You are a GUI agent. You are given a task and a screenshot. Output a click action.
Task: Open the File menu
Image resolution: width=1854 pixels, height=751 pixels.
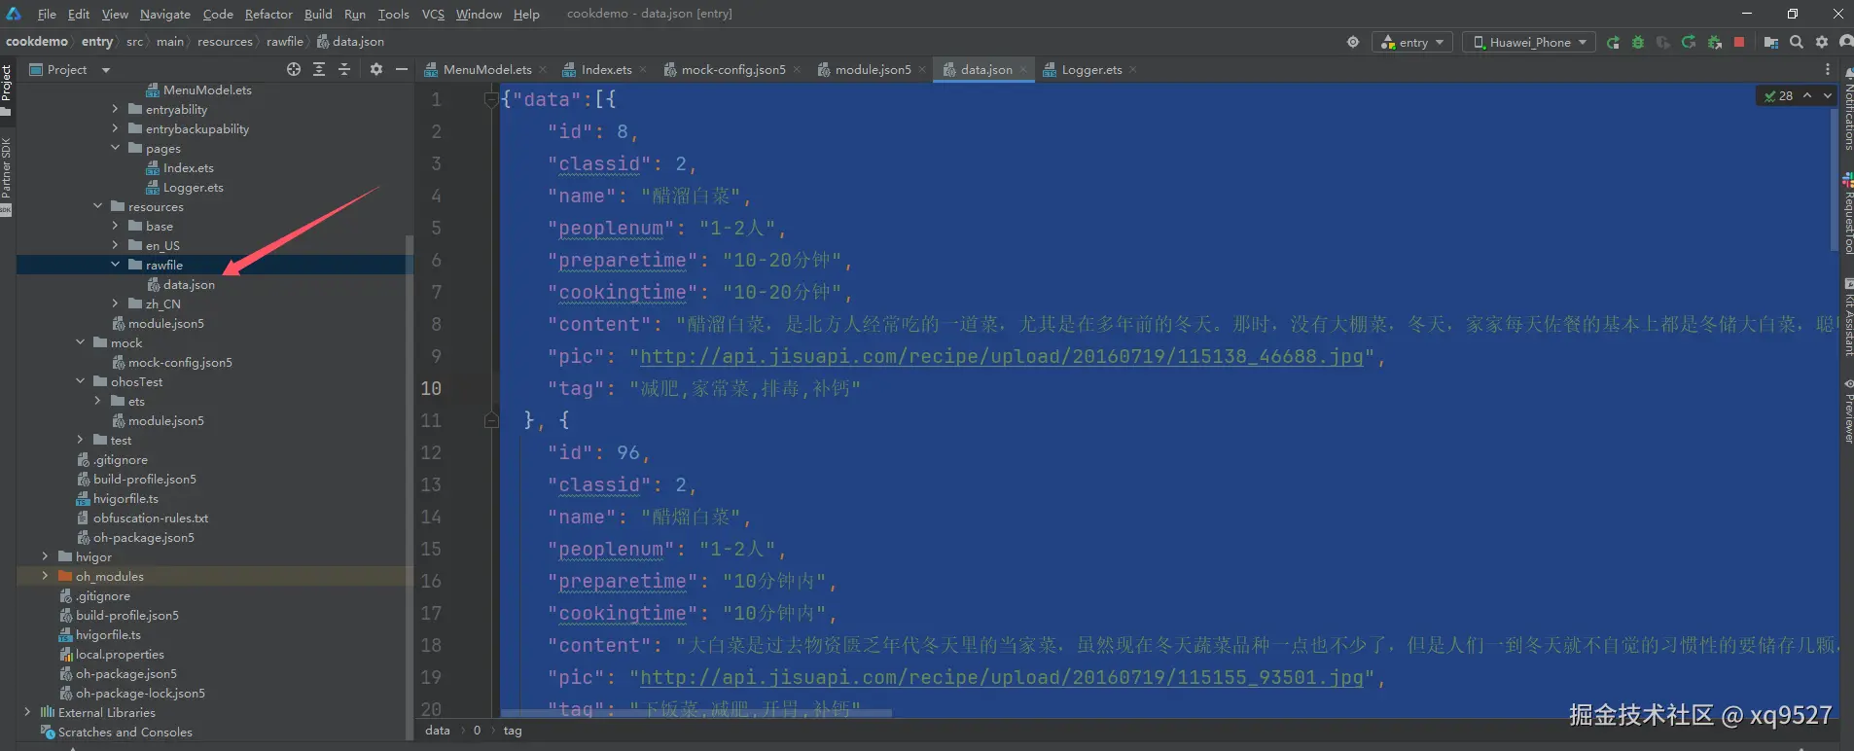coord(47,14)
